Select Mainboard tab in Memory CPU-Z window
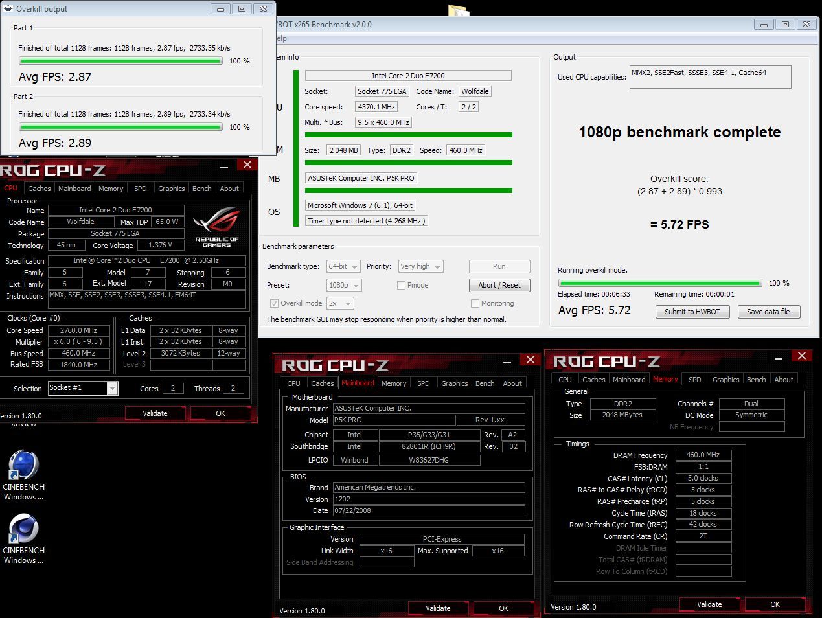Screen dimensions: 822x618 [x=629, y=380]
